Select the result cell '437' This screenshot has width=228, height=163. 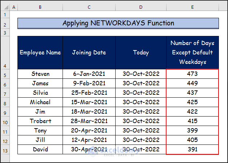coord(192,93)
